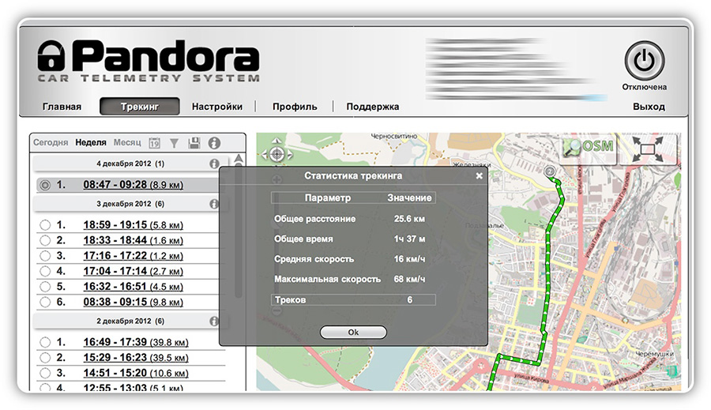
Task: Open the calendar date picker icon
Action: tap(154, 143)
